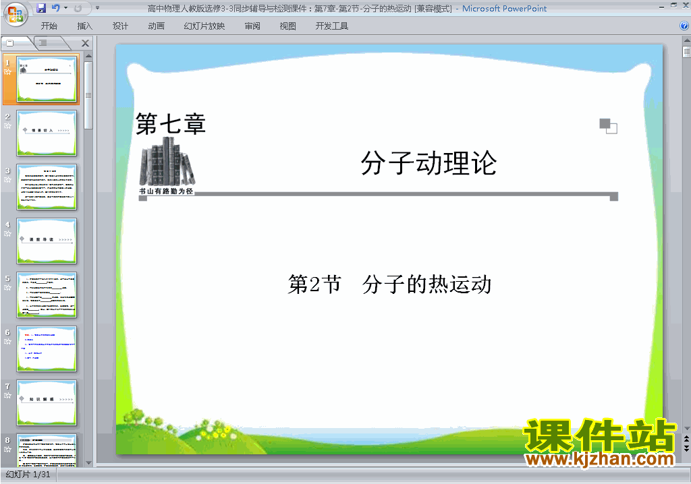Image resolution: width=691 pixels, height=484 pixels.
Task: Click animation star icon under slide 1 number
Action: pyautogui.click(x=7, y=71)
